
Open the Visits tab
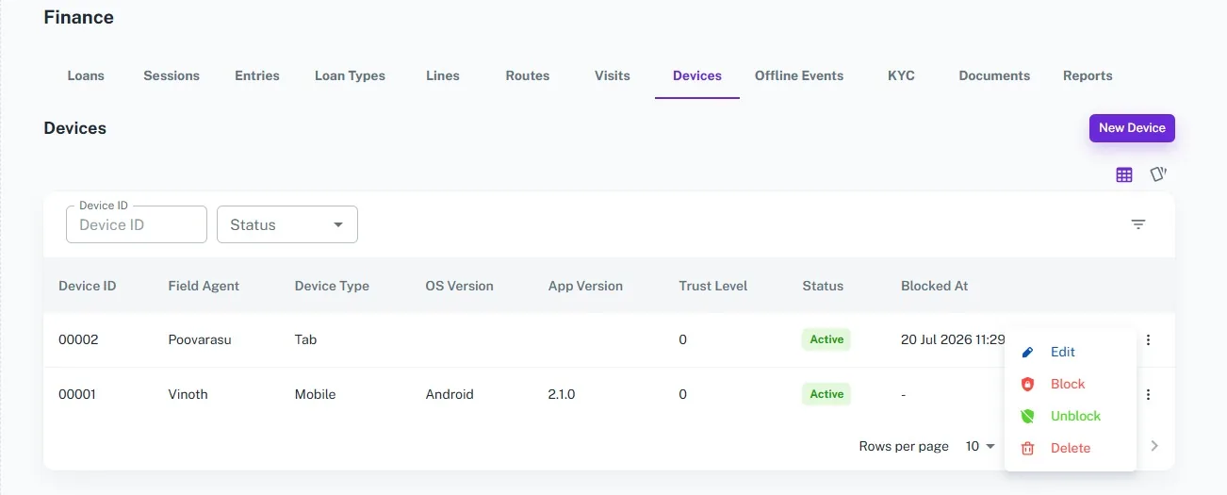(x=613, y=75)
